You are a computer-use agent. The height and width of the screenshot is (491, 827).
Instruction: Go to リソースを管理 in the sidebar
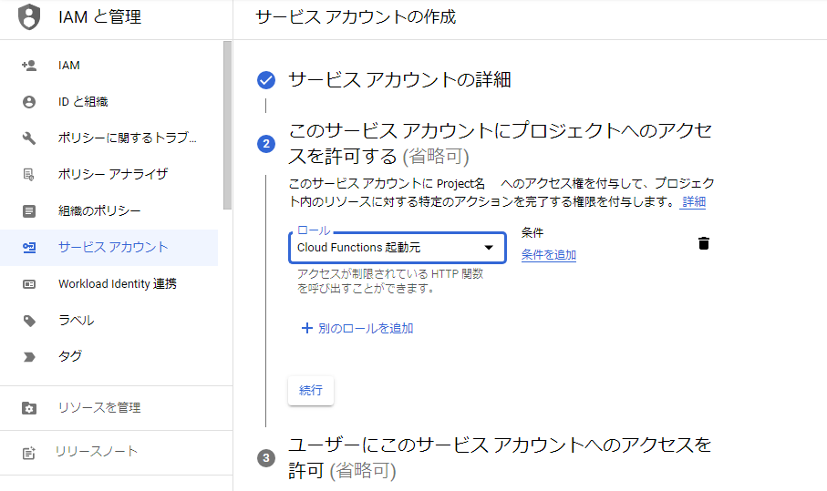(99, 408)
